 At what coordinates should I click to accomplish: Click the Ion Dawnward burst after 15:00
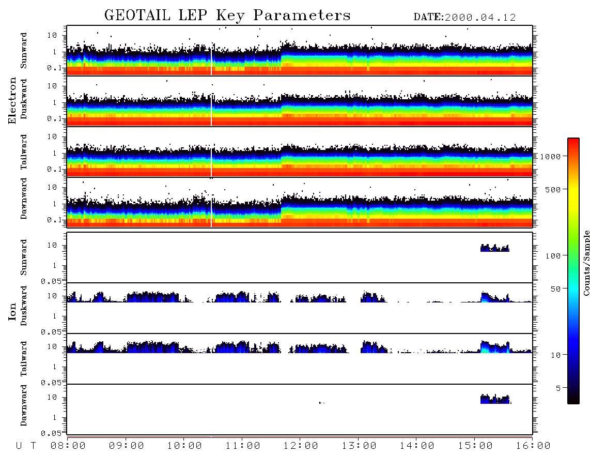pyautogui.click(x=495, y=399)
